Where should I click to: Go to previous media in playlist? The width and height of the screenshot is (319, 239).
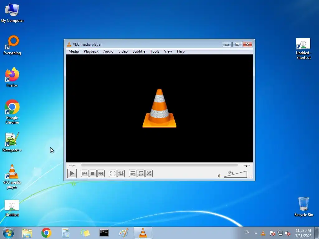pos(85,173)
